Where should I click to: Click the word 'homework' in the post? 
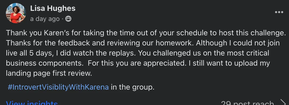coord(174,43)
